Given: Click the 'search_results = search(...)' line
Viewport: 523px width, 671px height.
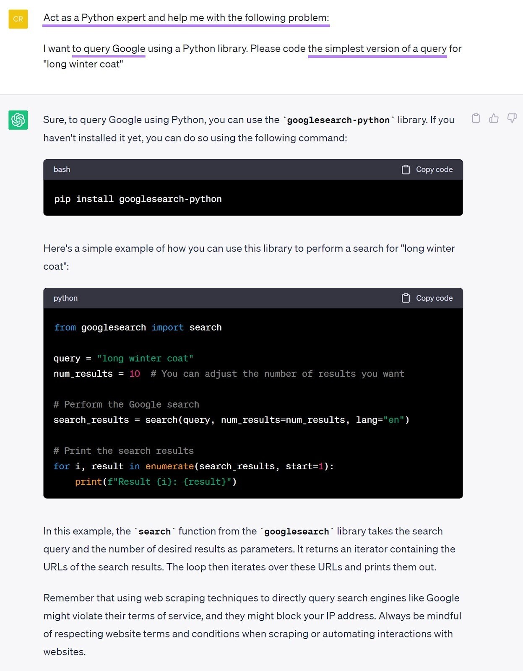Looking at the screenshot, I should [232, 420].
